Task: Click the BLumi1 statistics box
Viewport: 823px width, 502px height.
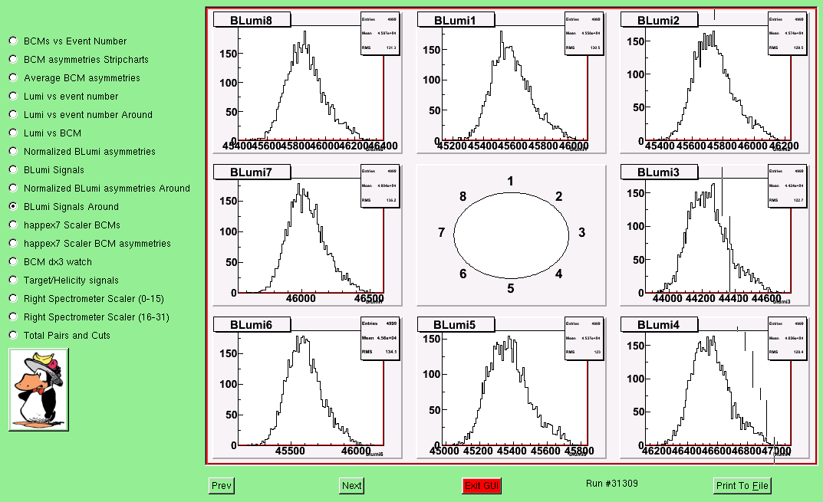Action: (x=584, y=34)
